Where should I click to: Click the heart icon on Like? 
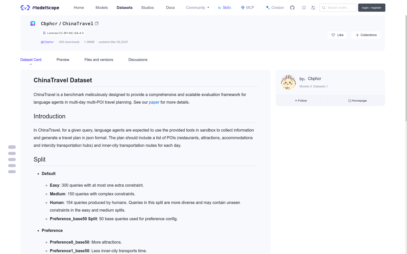pyautogui.click(x=333, y=35)
